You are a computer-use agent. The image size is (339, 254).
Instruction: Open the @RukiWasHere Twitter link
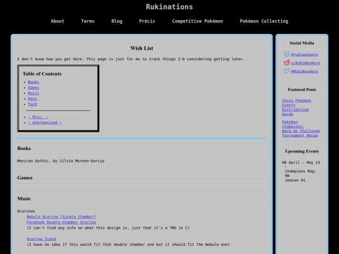(304, 71)
